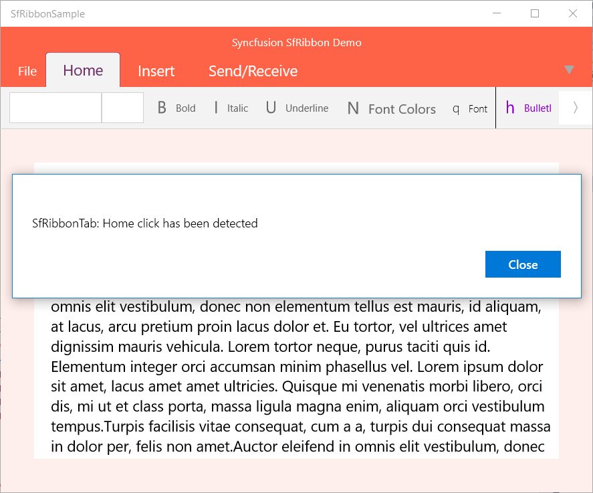
Task: Switch to the Send/Receive tab
Action: point(253,71)
